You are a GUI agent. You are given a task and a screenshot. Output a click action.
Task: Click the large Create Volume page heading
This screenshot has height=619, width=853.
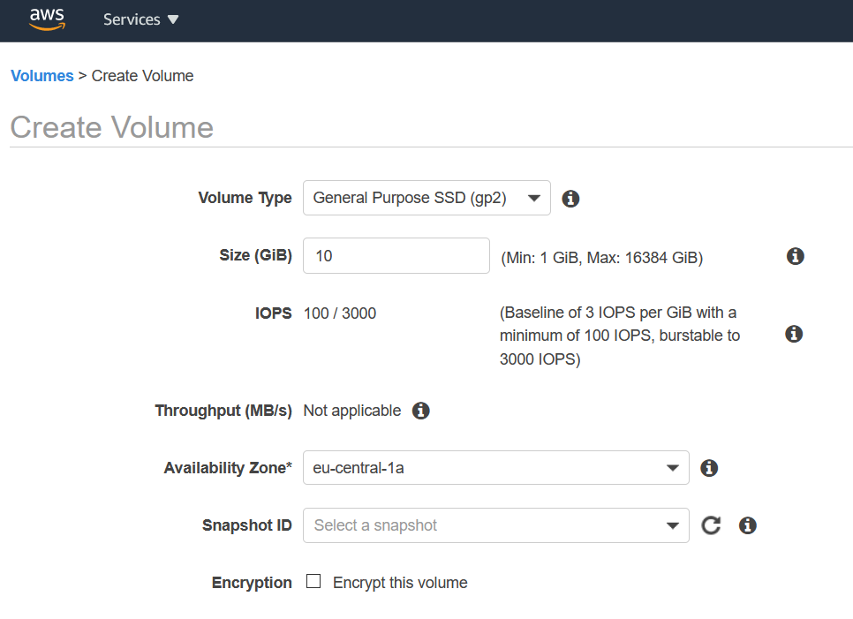[x=112, y=127]
